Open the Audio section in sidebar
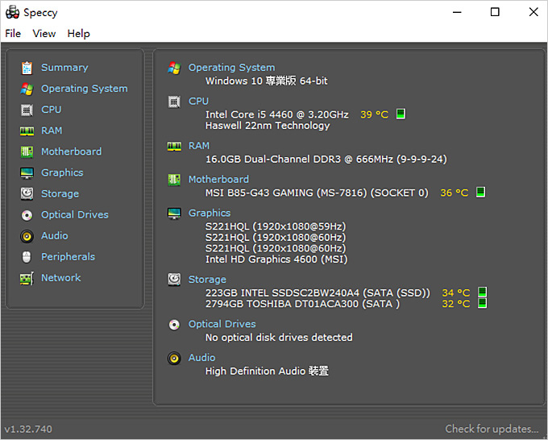 55,235
